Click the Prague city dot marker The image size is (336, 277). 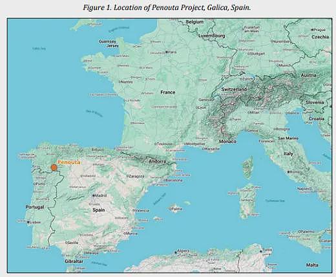pyautogui.click(x=312, y=30)
